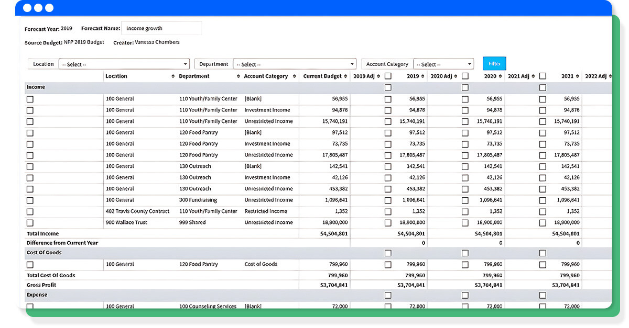Click the sort arrows of the 2019 column
Image resolution: width=629 pixels, height=328 pixels.
(424, 76)
